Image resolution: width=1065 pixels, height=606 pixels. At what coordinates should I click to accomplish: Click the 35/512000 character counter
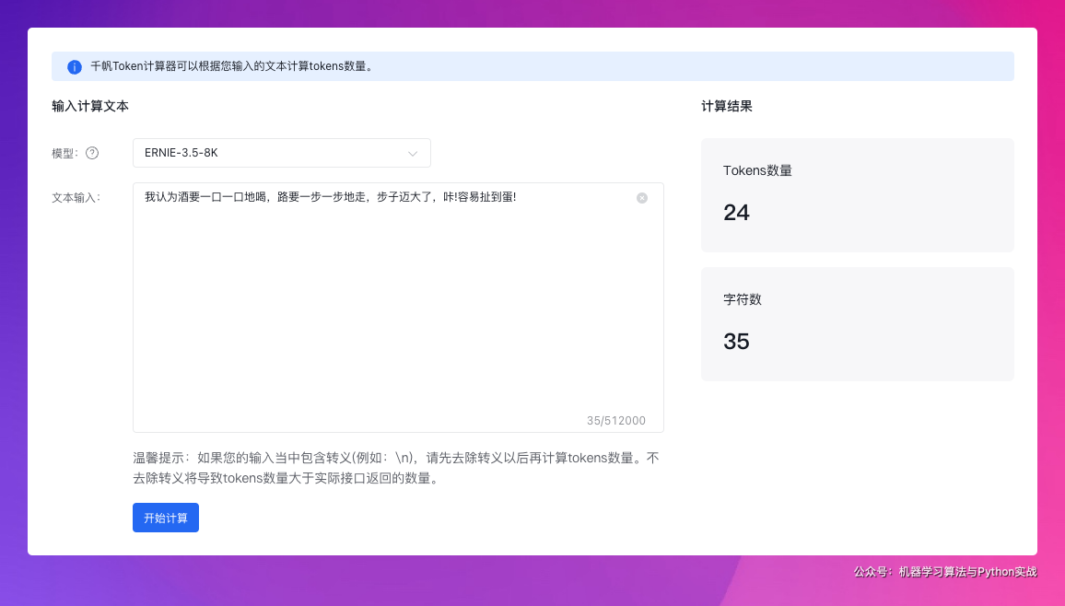pyautogui.click(x=615, y=421)
